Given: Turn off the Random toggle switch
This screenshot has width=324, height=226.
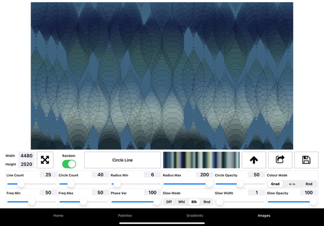Looking at the screenshot, I should (x=69, y=165).
